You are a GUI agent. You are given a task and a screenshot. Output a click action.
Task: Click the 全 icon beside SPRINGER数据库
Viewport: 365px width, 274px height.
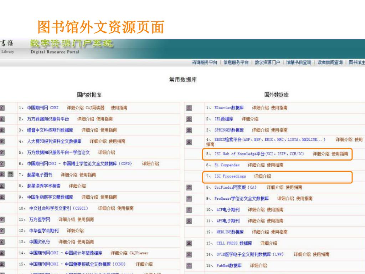tap(189, 130)
